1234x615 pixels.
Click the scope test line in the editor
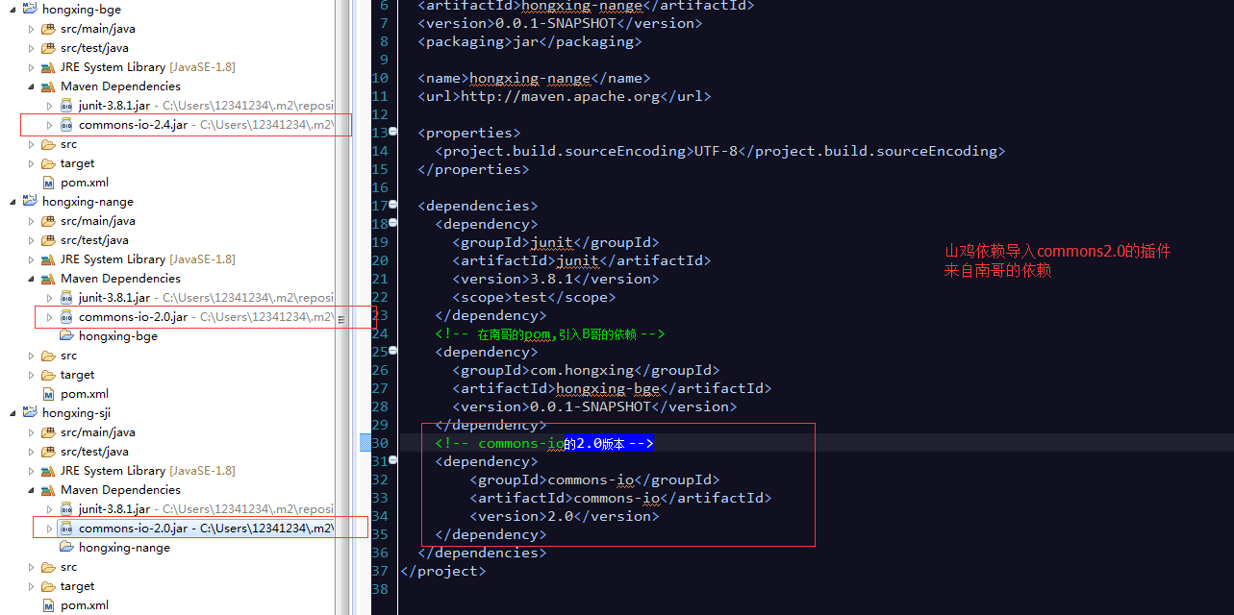(534, 297)
